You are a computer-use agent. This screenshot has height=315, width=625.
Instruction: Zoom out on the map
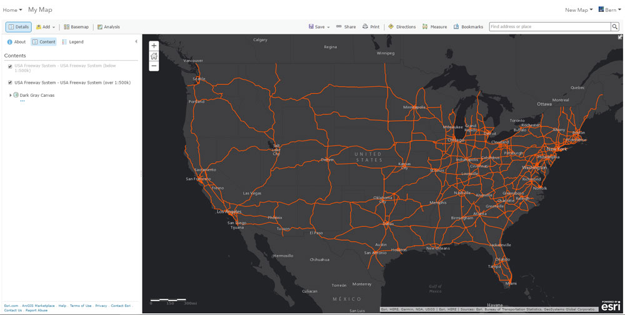pyautogui.click(x=154, y=66)
